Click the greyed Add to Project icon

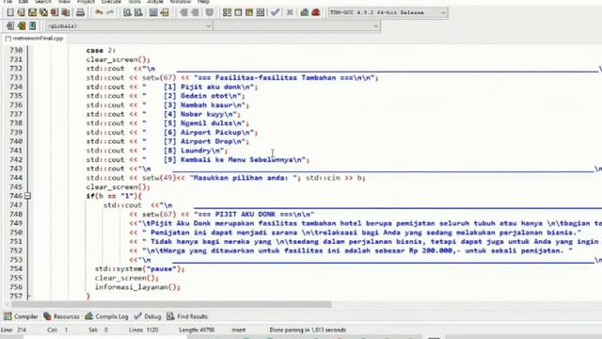click(183, 12)
